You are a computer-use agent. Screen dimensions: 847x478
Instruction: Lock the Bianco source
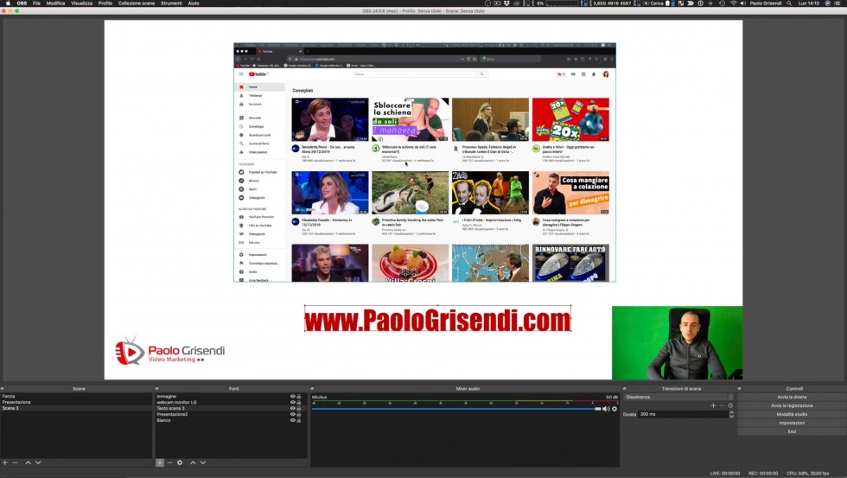[299, 420]
